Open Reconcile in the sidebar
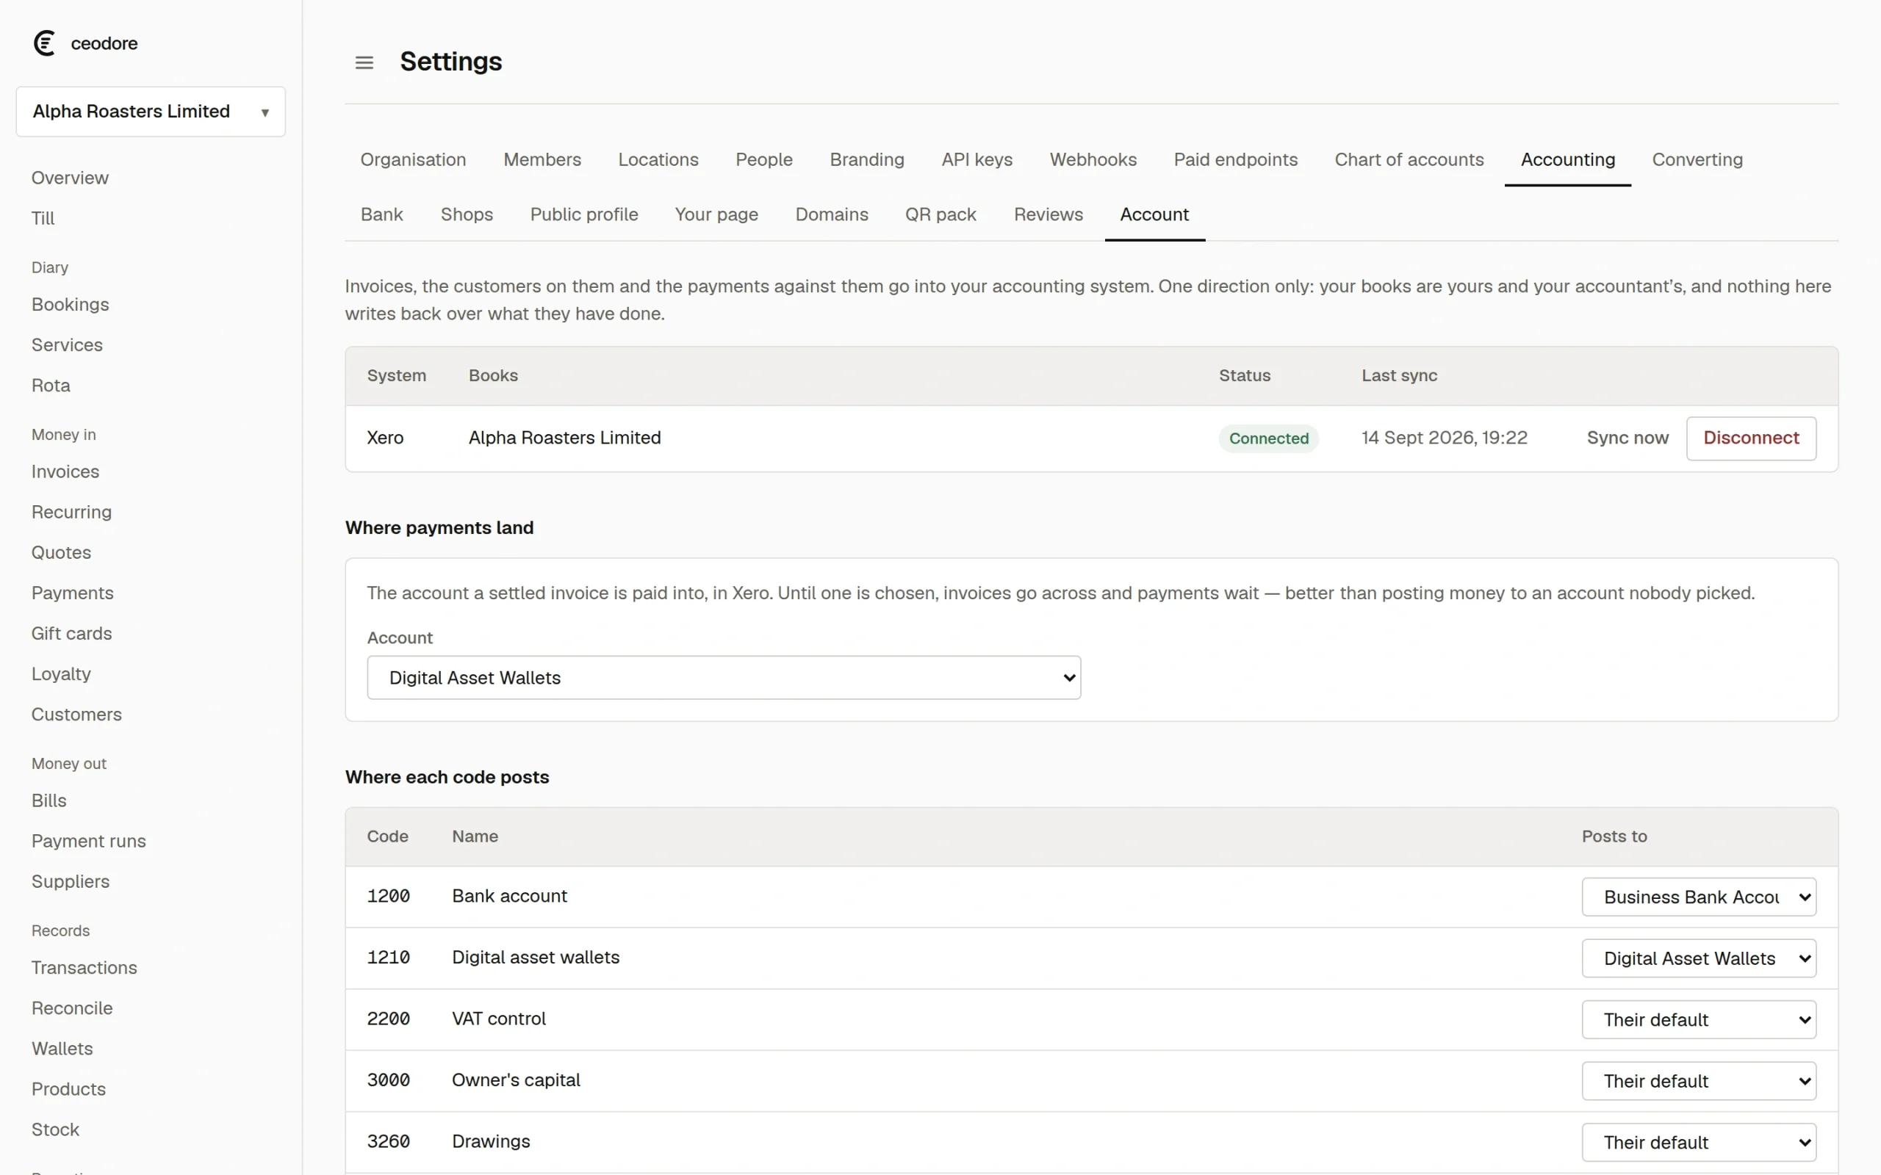Screen dimensions: 1881x1175 [x=72, y=1008]
